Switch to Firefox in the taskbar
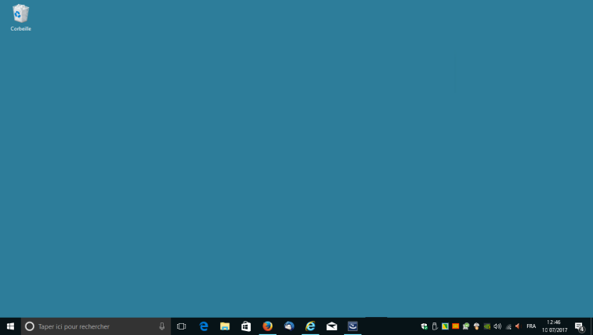This screenshot has height=335, width=593. (x=268, y=326)
